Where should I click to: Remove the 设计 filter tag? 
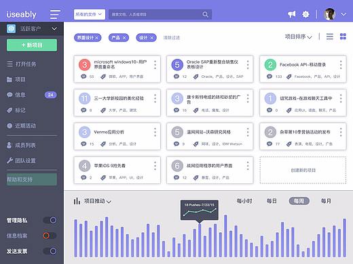152,38
